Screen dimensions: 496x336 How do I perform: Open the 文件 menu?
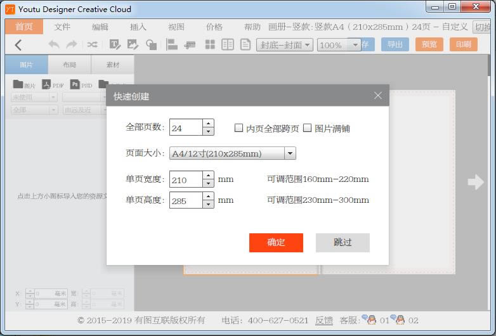[62, 27]
